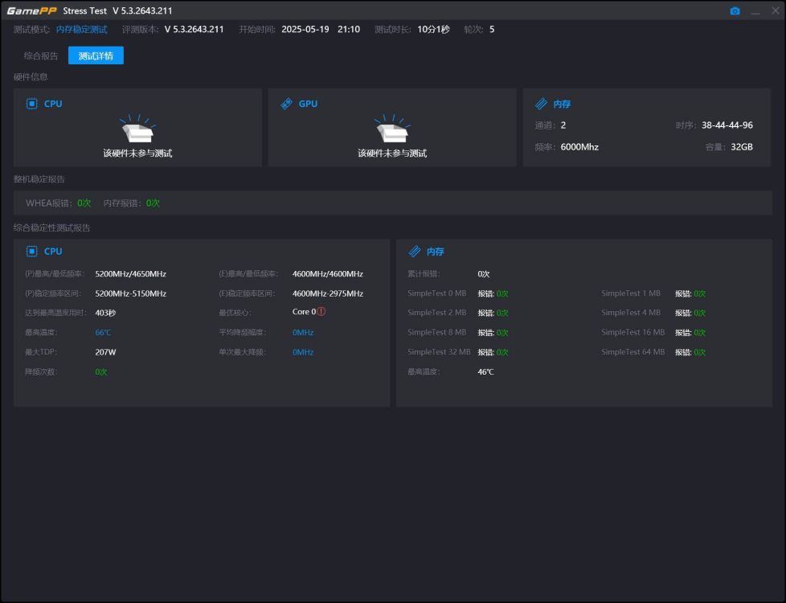Click the CPU chip icon in hardware info
786x603 pixels.
[x=31, y=104]
